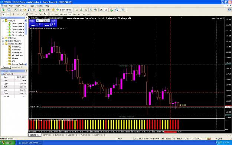Viewport: 232px width, 145px height.
Task: Click the 0.01 lot volume field
Action: pos(43,21)
